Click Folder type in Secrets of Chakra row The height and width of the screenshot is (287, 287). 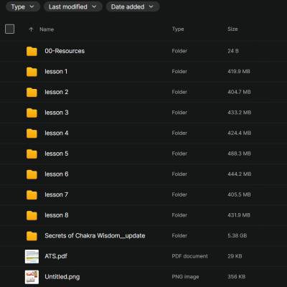tap(179, 235)
